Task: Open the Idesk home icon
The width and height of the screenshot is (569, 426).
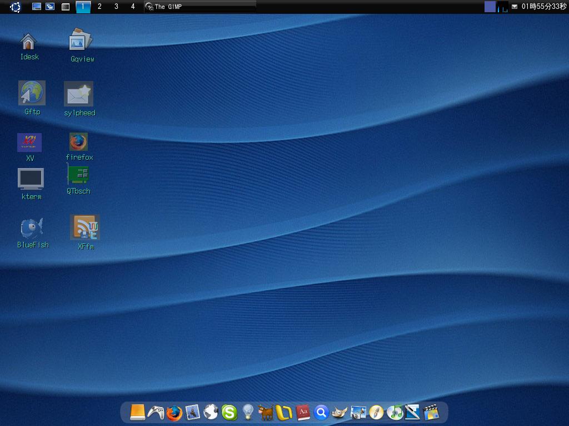Action: (28, 40)
